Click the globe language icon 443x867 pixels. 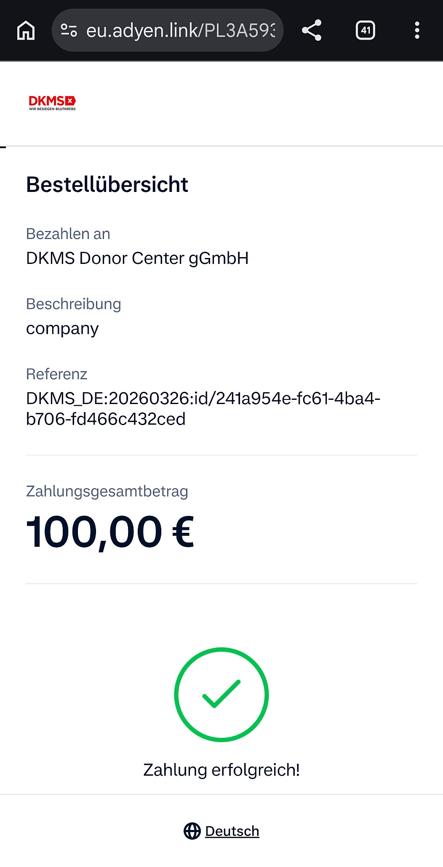192,831
